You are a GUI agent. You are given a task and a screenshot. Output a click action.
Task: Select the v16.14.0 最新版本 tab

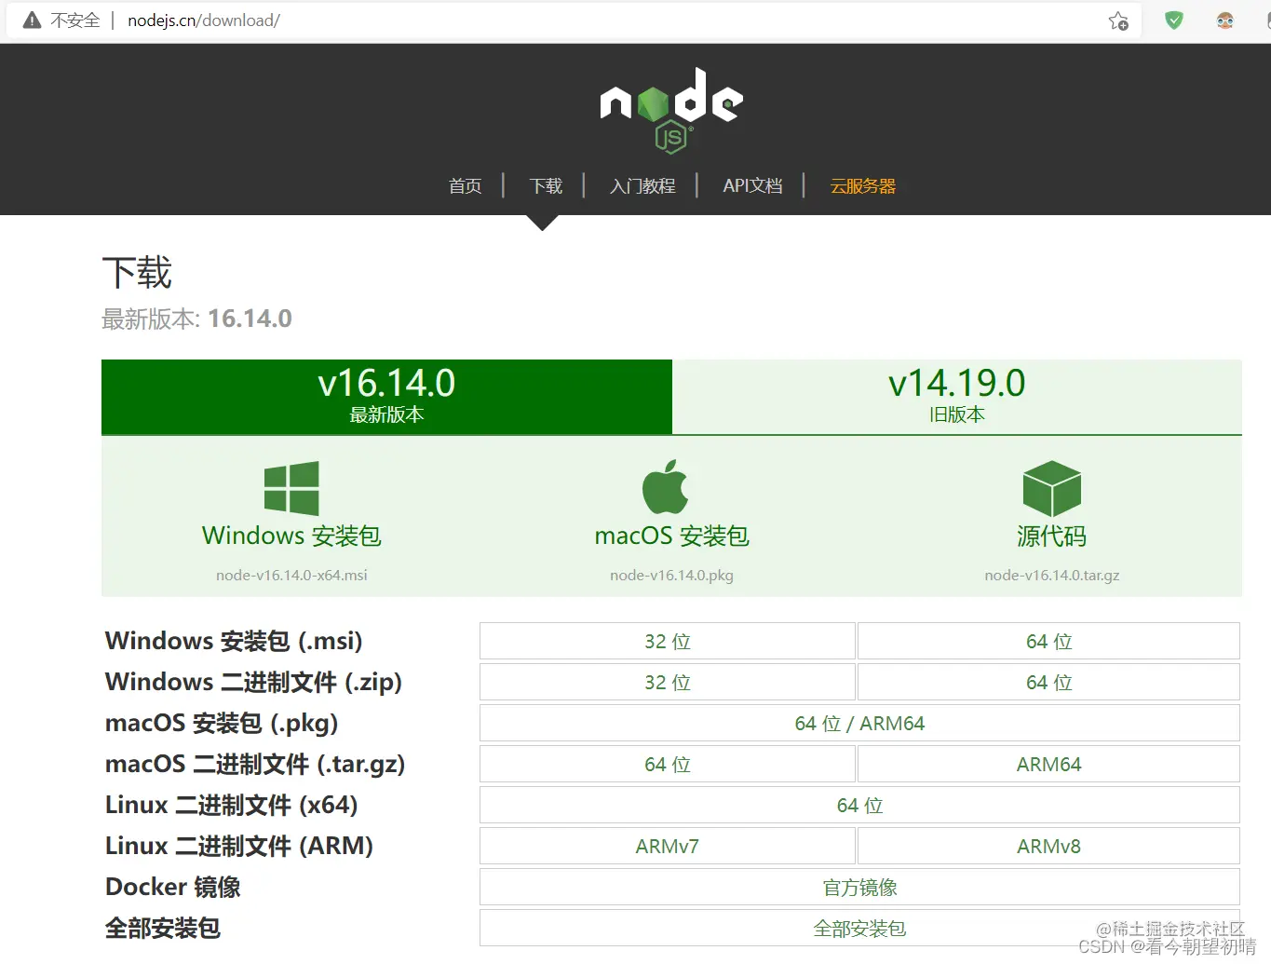(386, 397)
